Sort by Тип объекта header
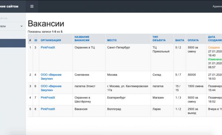The height and width of the screenshot is (135, 222). click(x=159, y=38)
